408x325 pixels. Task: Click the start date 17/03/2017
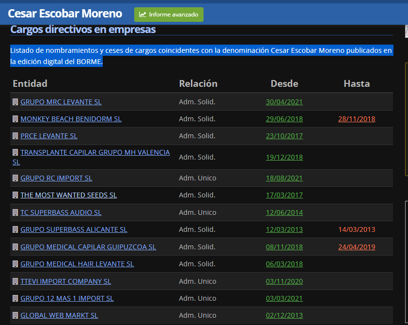tap(284, 195)
